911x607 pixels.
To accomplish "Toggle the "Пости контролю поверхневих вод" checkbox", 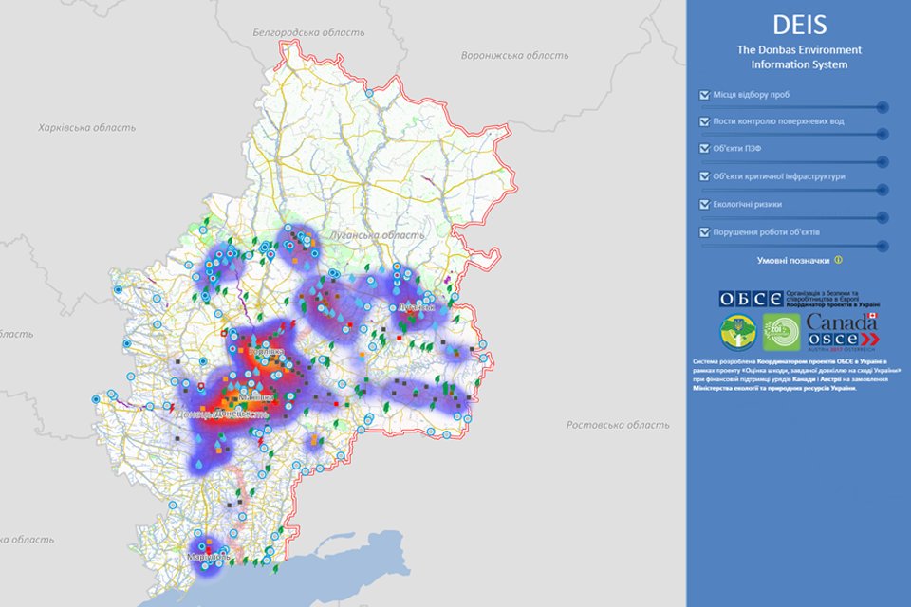I will click(705, 121).
